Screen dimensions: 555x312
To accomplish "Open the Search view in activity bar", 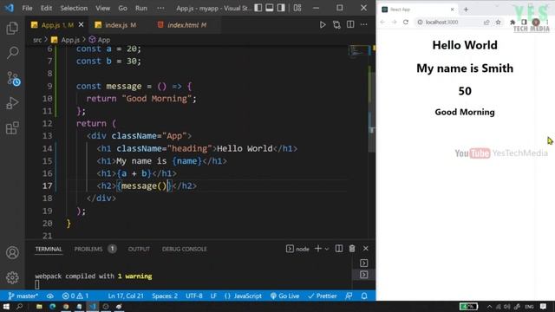I will click(x=12, y=53).
